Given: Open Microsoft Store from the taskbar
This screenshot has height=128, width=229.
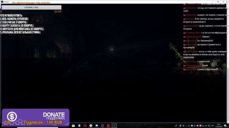Looking at the screenshot, I should coord(73,126).
